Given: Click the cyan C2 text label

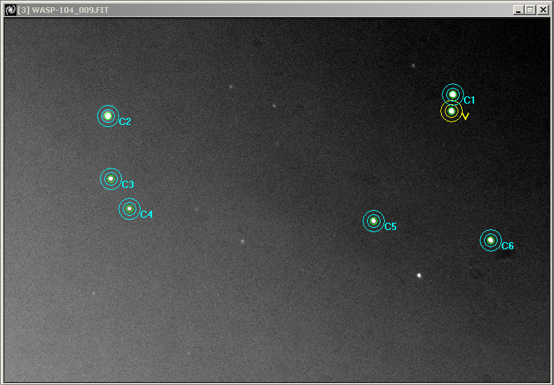Looking at the screenshot, I should (x=125, y=122).
